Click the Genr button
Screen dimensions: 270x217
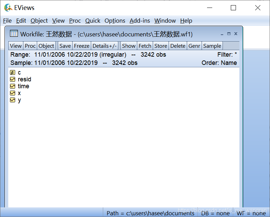tap(194, 46)
